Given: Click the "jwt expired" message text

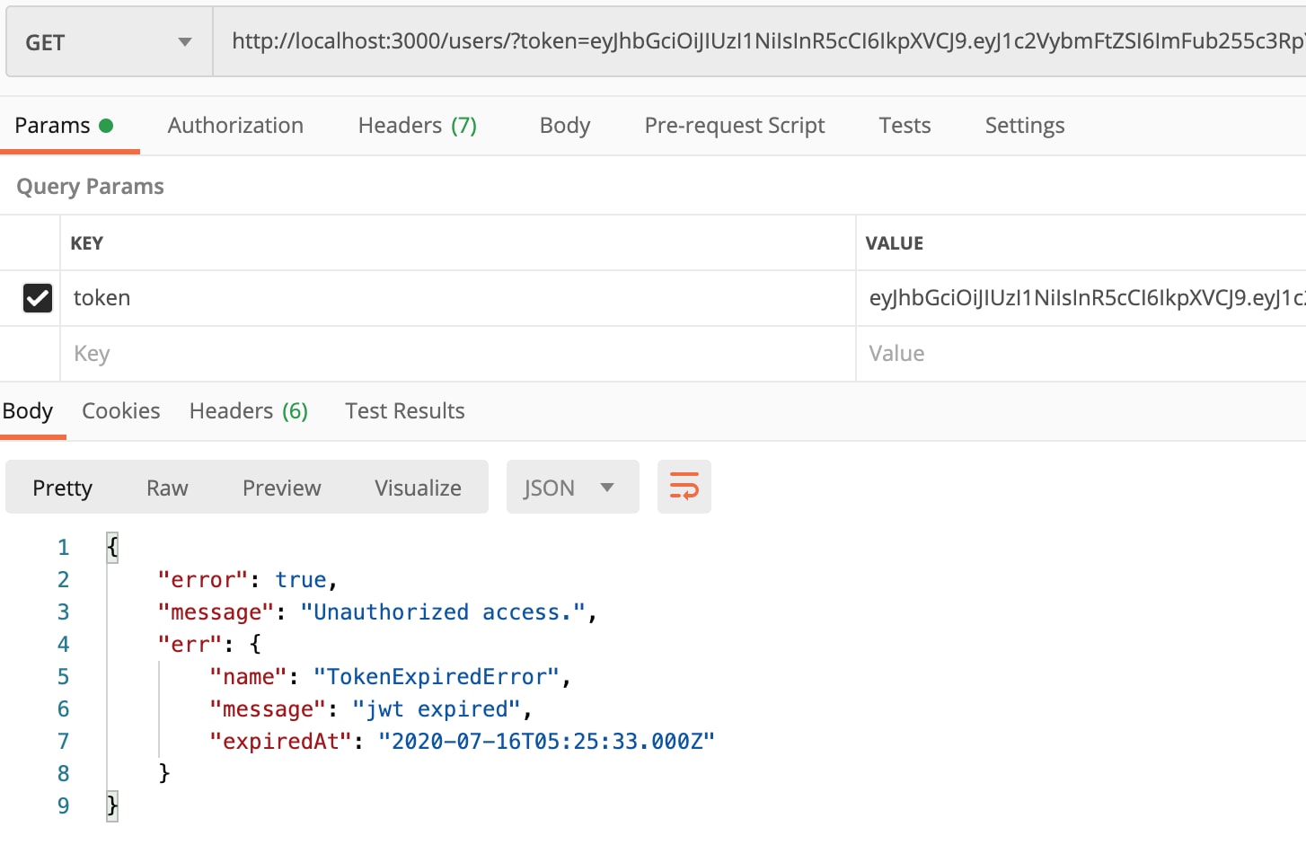Looking at the screenshot, I should [x=437, y=709].
